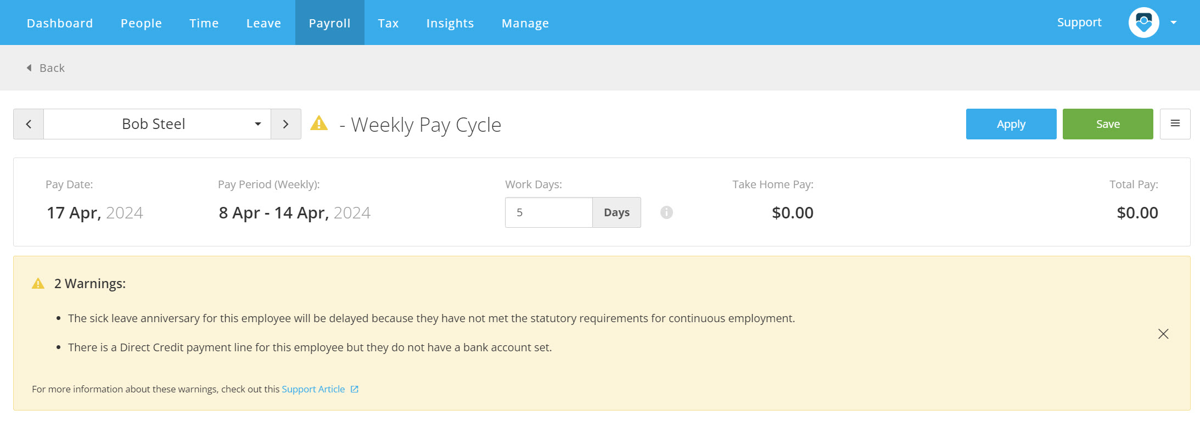Viewport: 1200px width, 427px height.
Task: Open the Time menu
Action: 204,23
